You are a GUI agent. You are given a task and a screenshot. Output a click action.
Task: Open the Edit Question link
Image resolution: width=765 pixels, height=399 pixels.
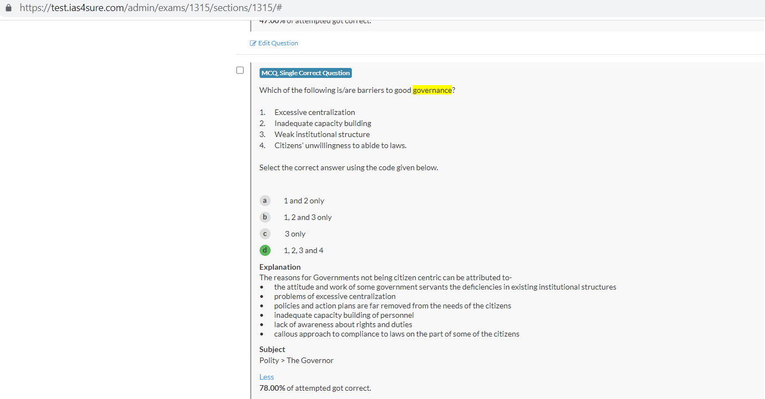pyautogui.click(x=278, y=43)
